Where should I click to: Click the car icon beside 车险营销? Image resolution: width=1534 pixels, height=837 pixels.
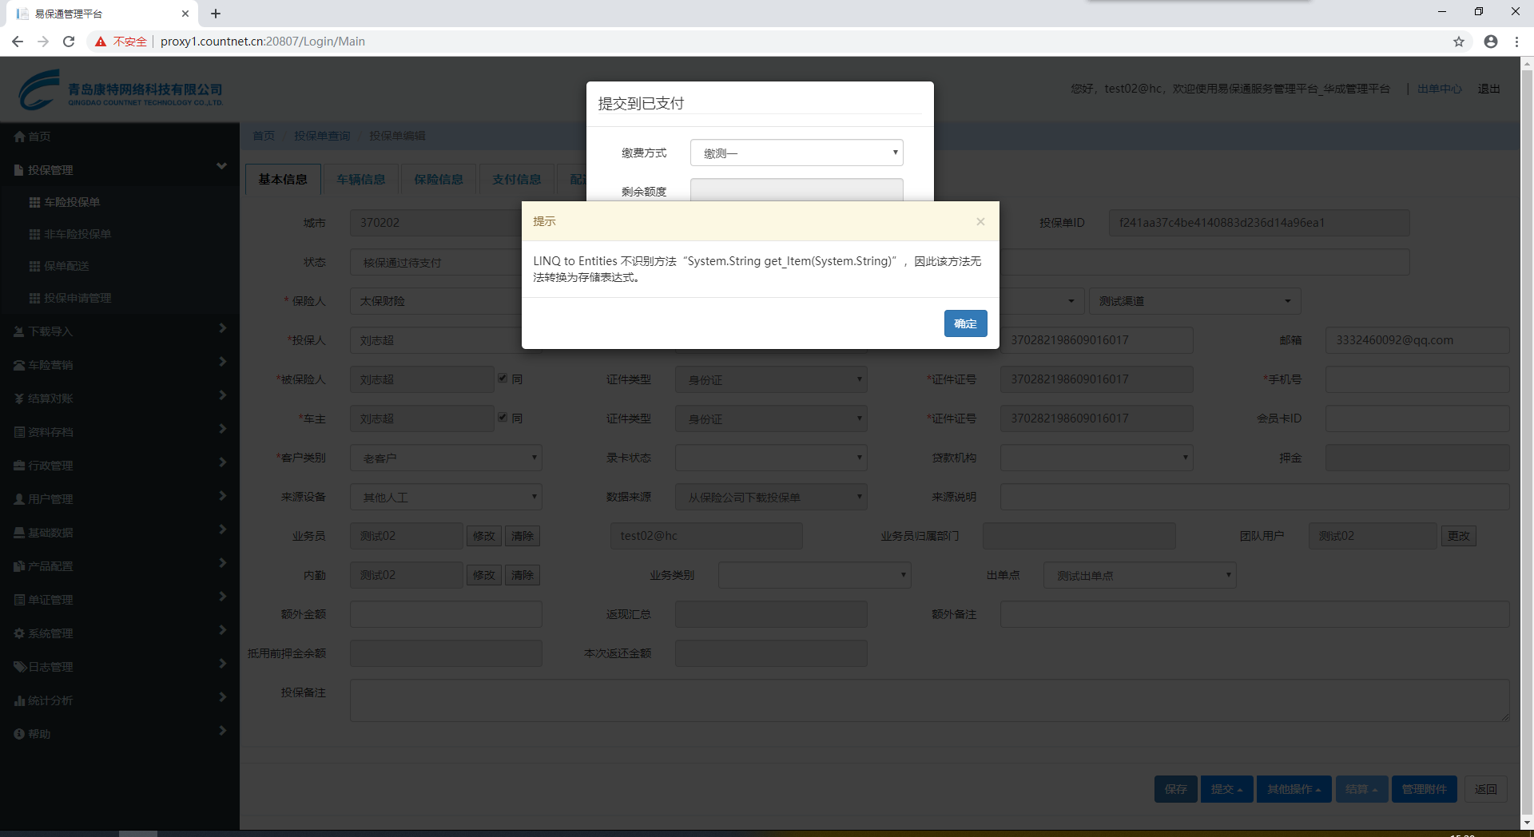(19, 365)
